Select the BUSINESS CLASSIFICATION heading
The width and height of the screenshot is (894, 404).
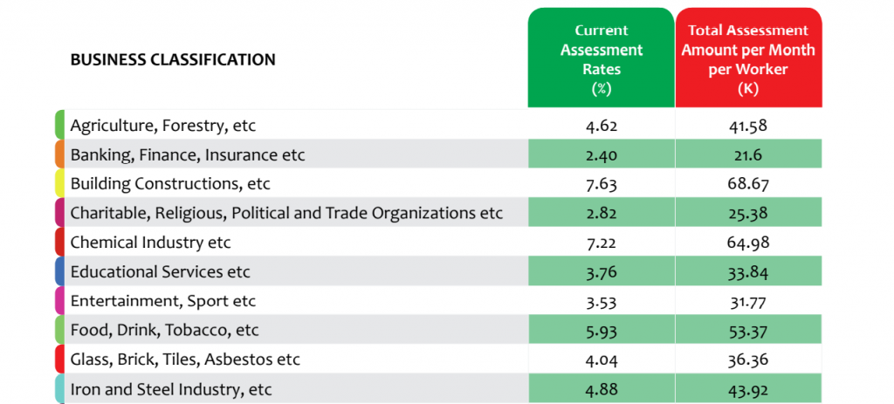pos(173,59)
